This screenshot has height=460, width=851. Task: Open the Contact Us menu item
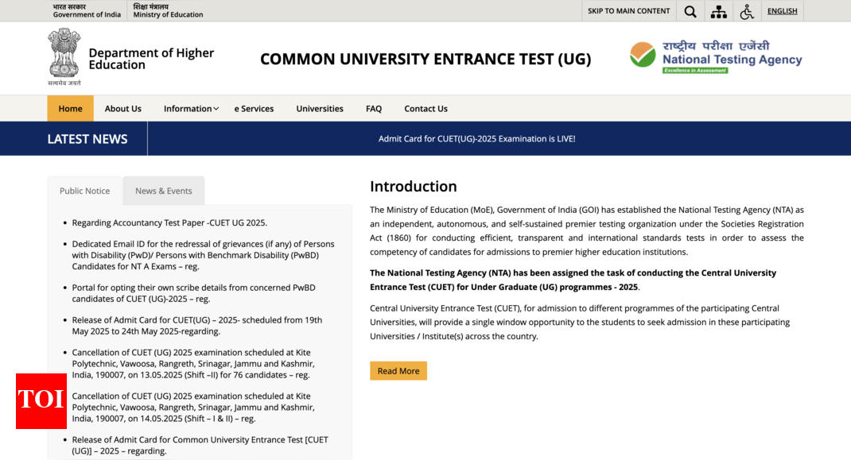point(426,109)
